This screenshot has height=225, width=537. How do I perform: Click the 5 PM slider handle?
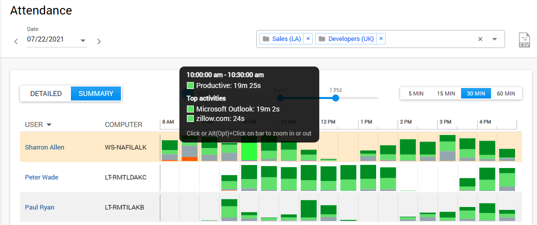click(336, 98)
